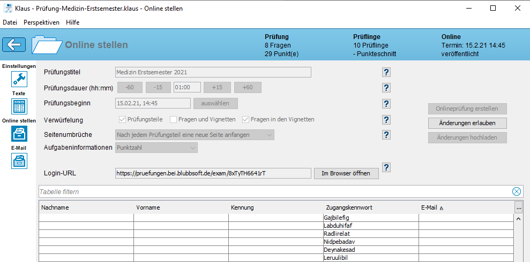Clear the table filter with X icon
The image size is (530, 262).
pos(516,191)
